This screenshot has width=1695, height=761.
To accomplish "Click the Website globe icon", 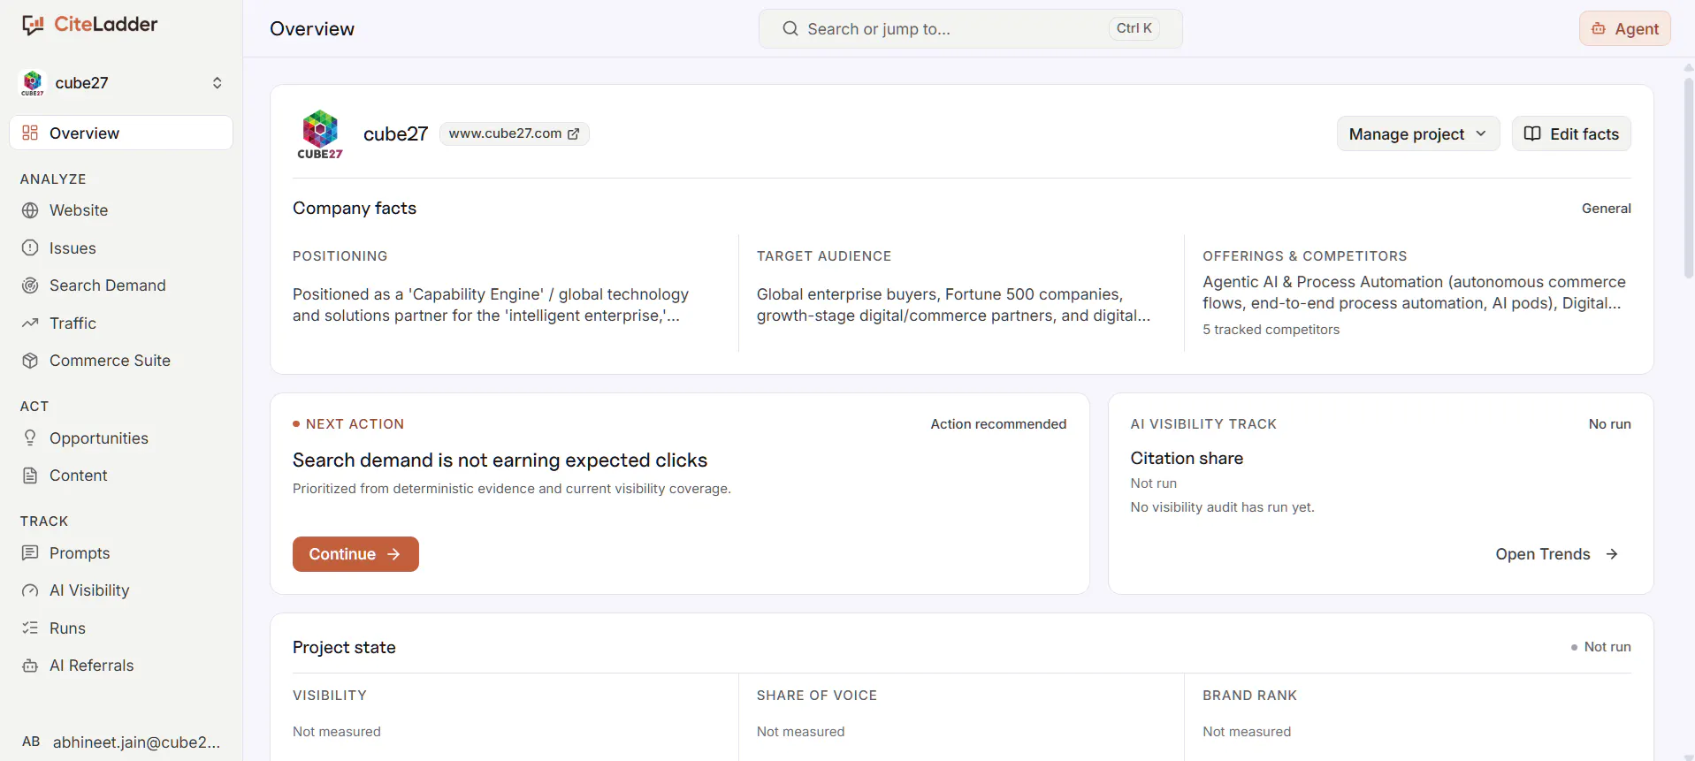I will click(x=30, y=210).
